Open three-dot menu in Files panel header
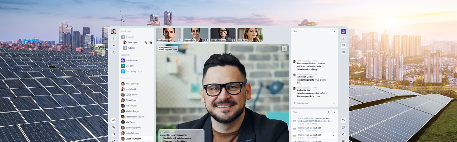 (x=329, y=112)
